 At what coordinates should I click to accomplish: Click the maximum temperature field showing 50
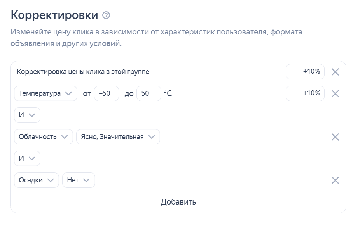(x=148, y=93)
